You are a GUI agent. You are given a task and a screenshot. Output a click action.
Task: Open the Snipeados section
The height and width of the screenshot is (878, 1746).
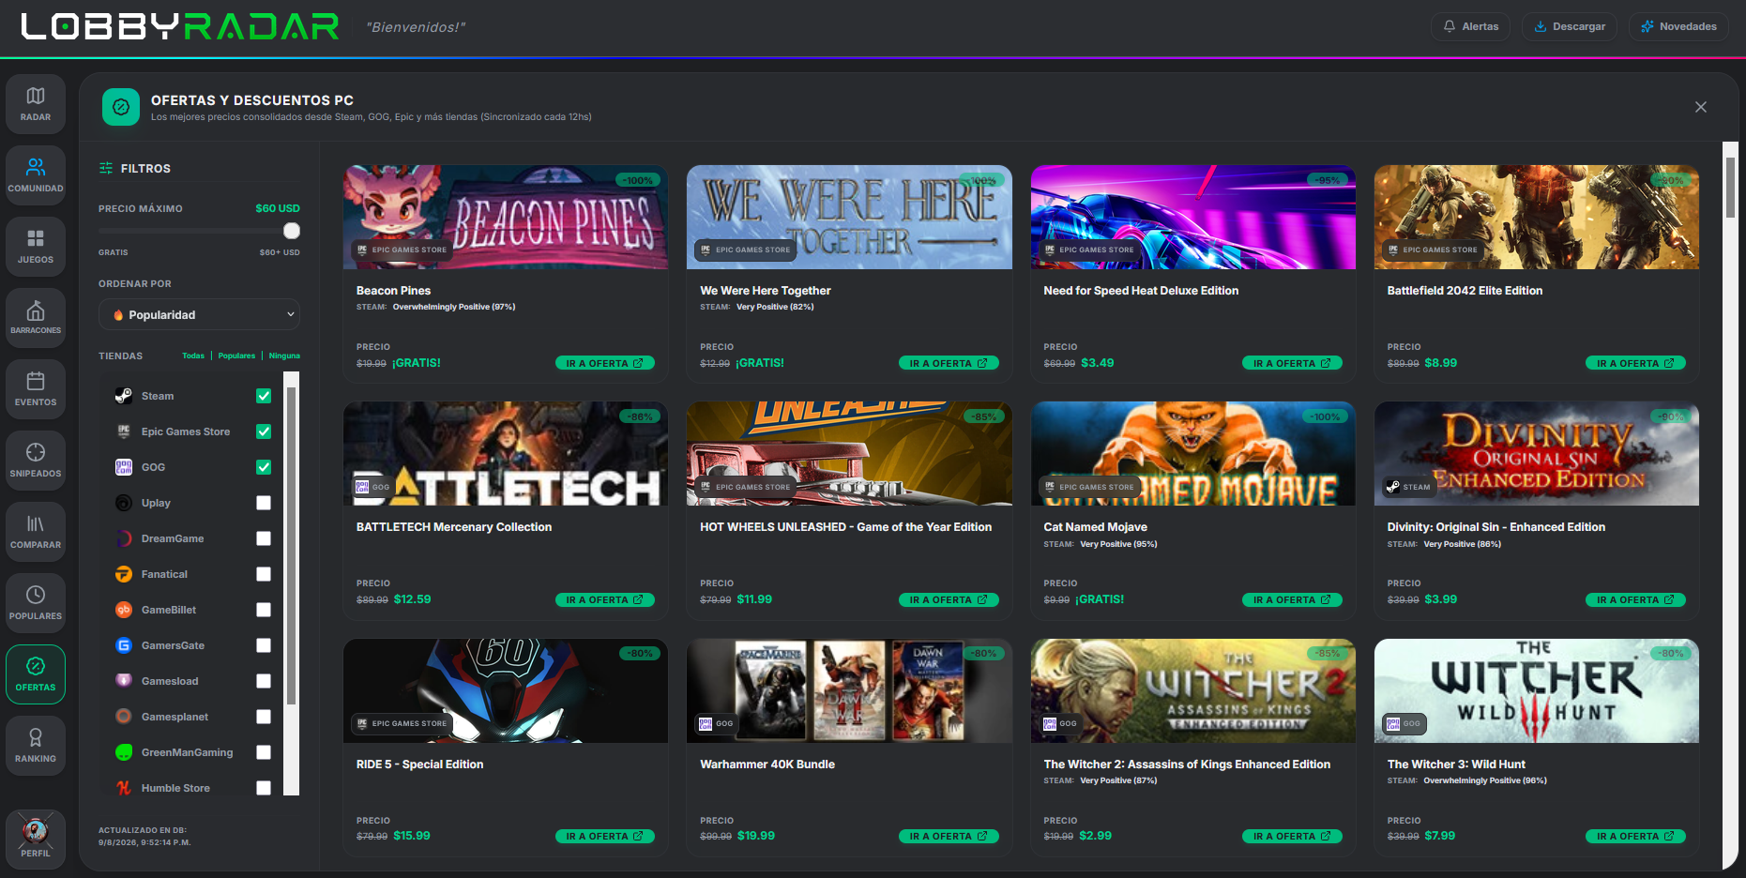36,461
